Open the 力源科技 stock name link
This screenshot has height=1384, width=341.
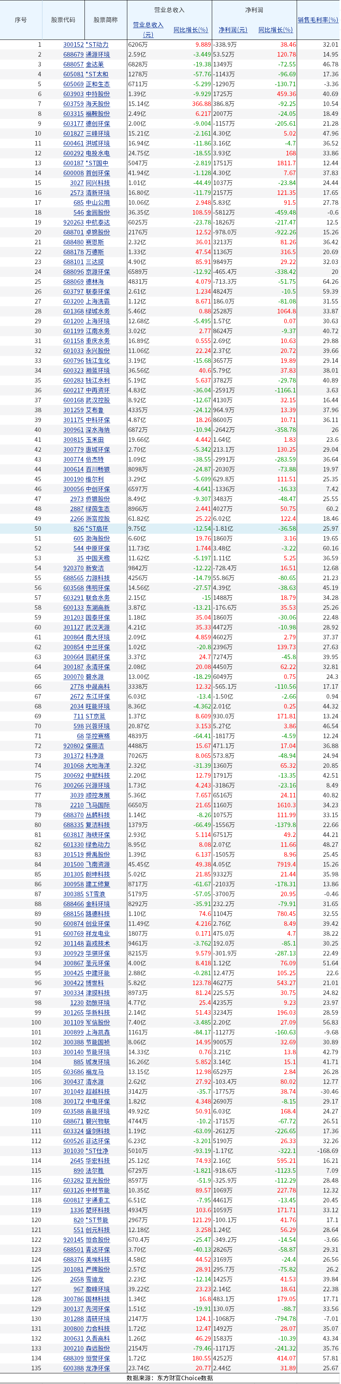tap(98, 578)
